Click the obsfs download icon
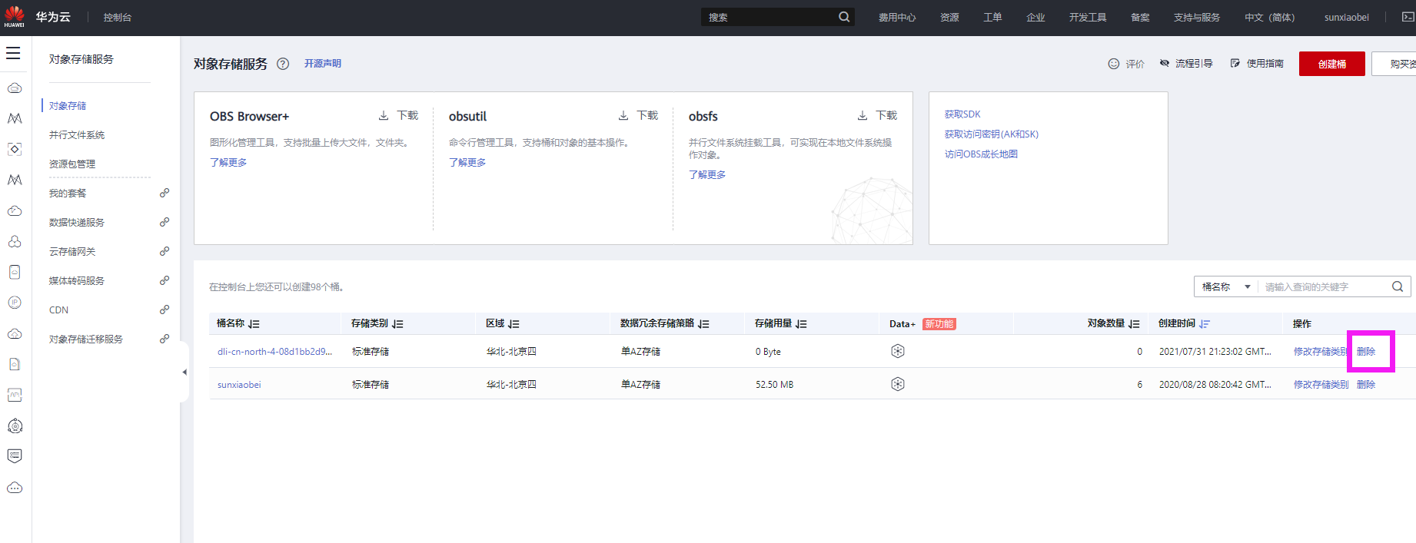1416x543 pixels. (x=863, y=115)
